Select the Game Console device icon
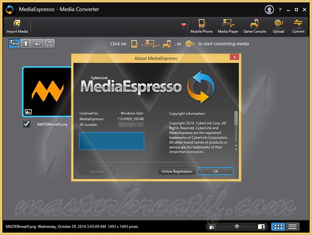This screenshot has width=312, height=235. tap(255, 26)
